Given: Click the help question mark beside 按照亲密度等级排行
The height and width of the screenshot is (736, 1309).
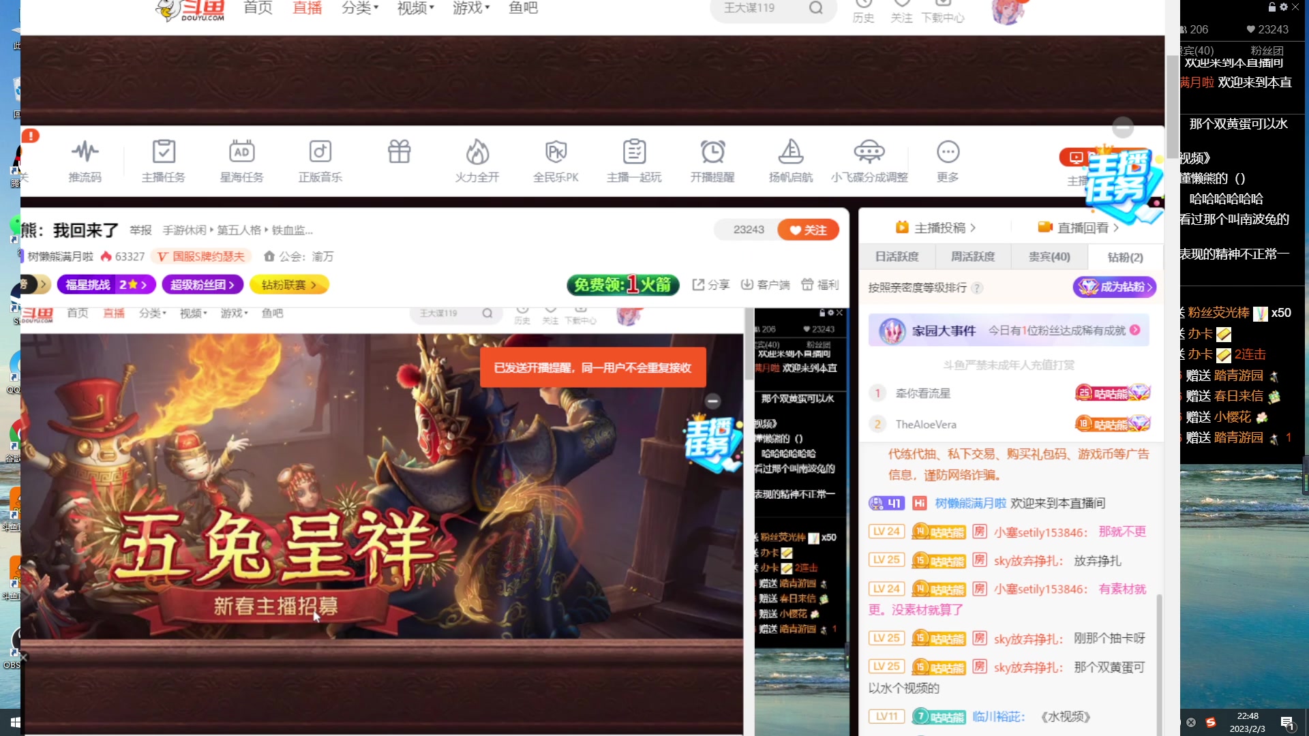Looking at the screenshot, I should (977, 288).
